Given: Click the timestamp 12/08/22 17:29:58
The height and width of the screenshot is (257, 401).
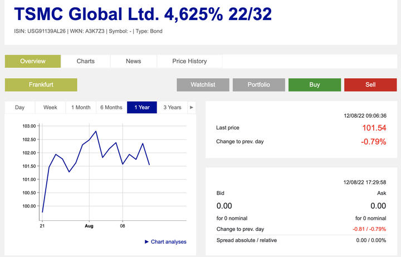Looking at the screenshot, I should 365,182.
